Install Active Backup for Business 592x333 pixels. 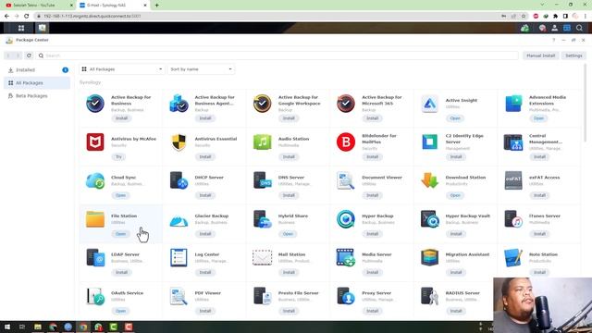pos(121,118)
